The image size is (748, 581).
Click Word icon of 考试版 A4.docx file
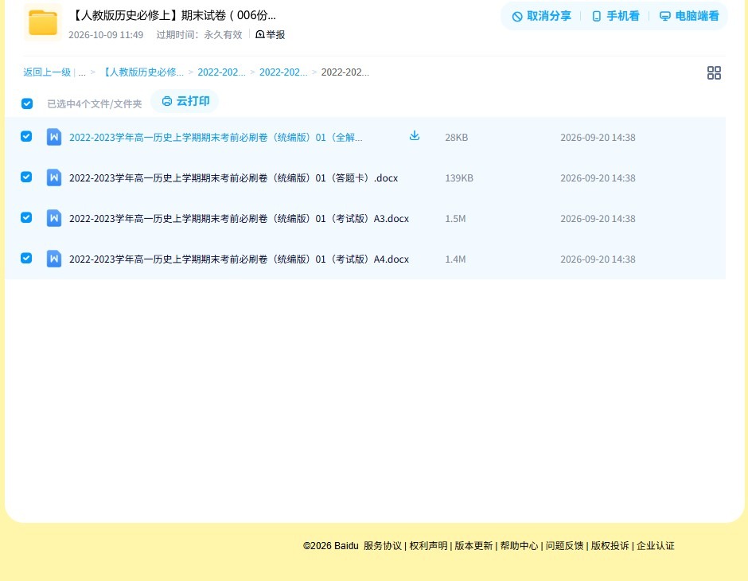pyautogui.click(x=54, y=259)
